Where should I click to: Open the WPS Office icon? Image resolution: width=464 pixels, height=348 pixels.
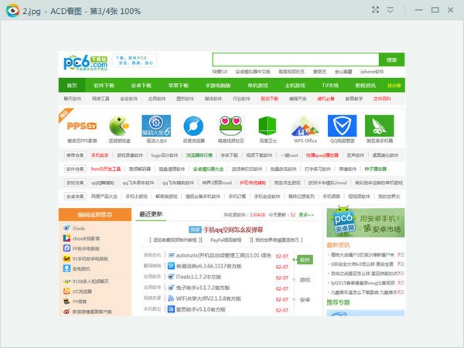(305, 126)
